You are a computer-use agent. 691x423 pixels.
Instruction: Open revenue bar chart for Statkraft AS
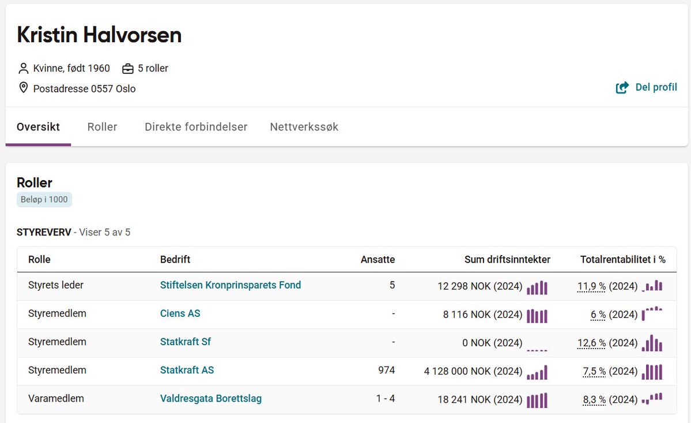[537, 372]
